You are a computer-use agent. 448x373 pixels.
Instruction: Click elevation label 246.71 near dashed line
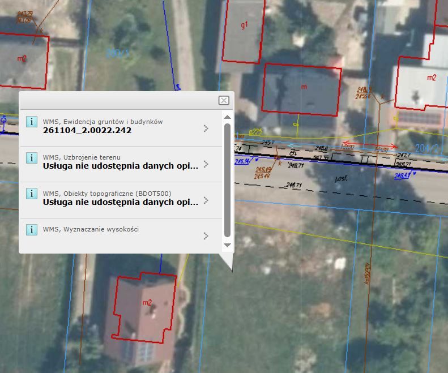[294, 185]
